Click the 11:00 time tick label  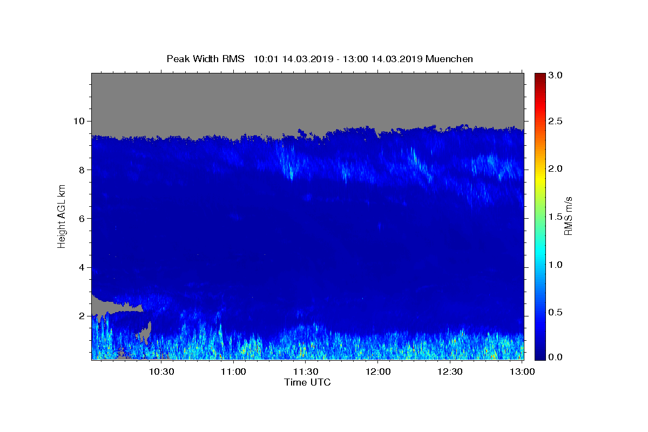click(234, 372)
